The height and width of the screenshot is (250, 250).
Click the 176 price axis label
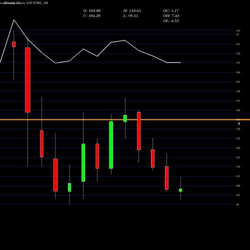tap(238, 53)
